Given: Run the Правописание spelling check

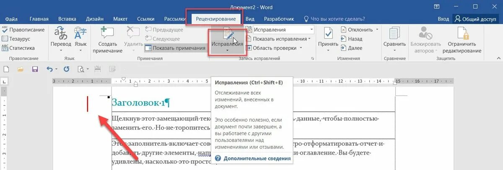Looking at the screenshot, I should pyautogui.click(x=23, y=30).
